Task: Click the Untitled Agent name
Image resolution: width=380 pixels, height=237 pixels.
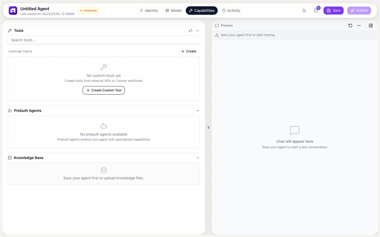Action: click(35, 9)
